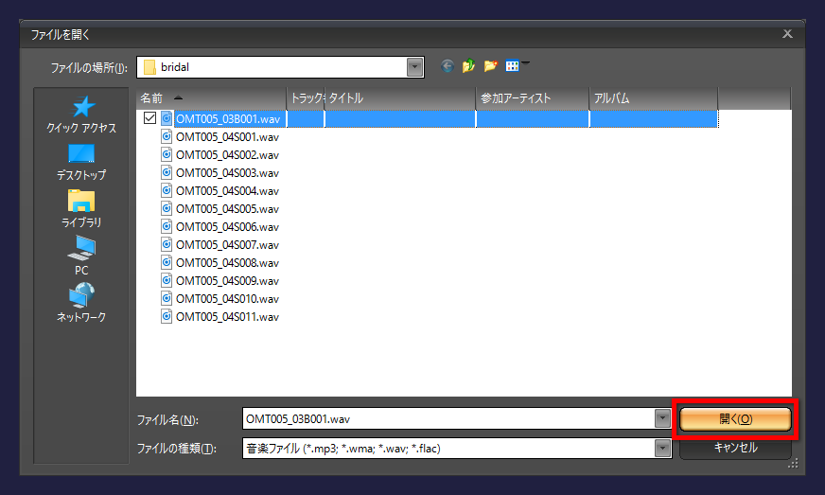
Task: Click into the ファイル名 input field
Action: [x=449, y=419]
